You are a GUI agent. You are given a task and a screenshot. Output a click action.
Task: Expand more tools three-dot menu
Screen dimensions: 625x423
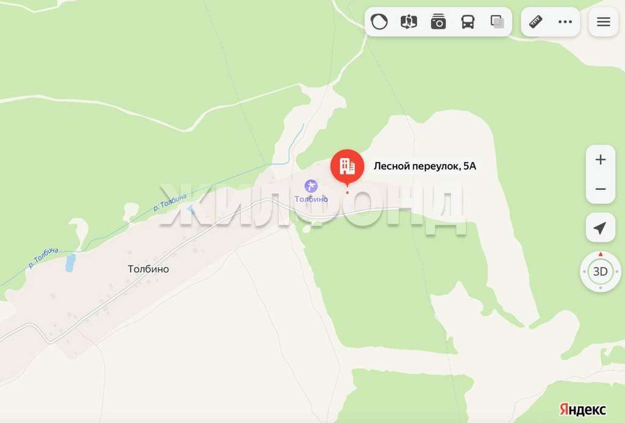click(x=565, y=22)
